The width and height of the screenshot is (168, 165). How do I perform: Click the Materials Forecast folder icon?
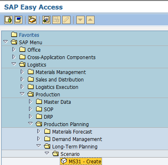click(47, 132)
